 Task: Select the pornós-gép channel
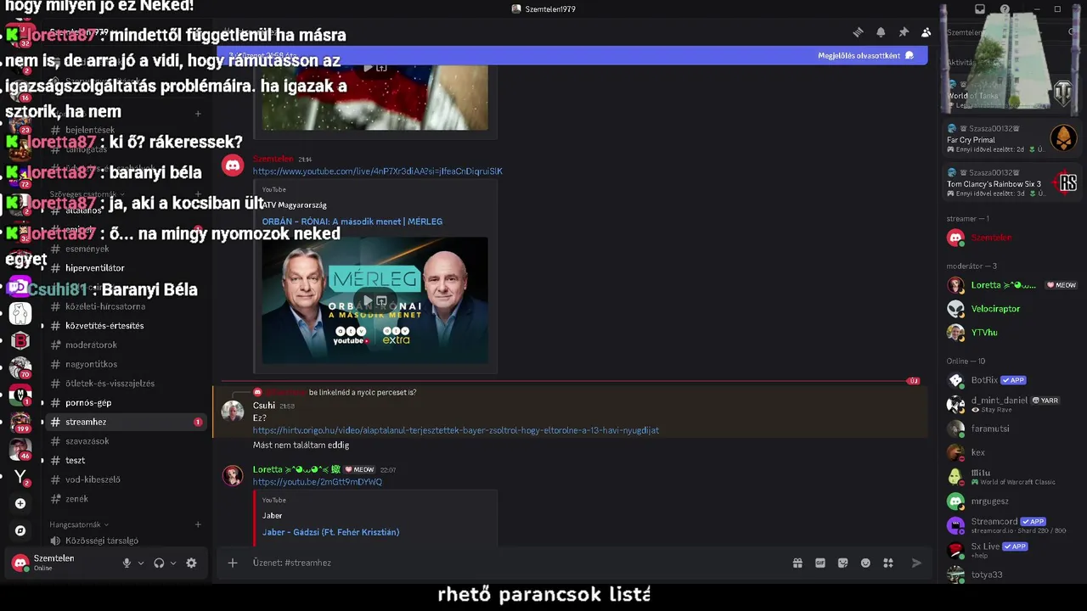tap(125, 403)
